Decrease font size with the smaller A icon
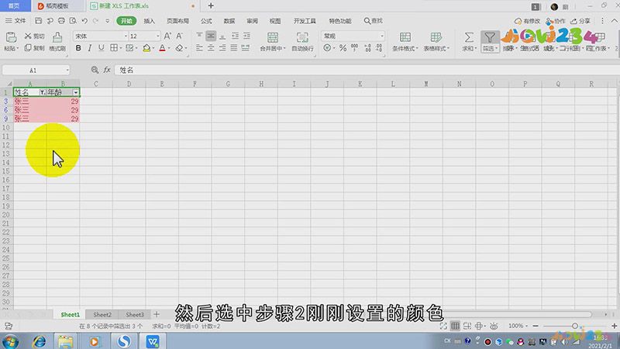Image resolution: width=620 pixels, height=349 pixels. (179, 36)
